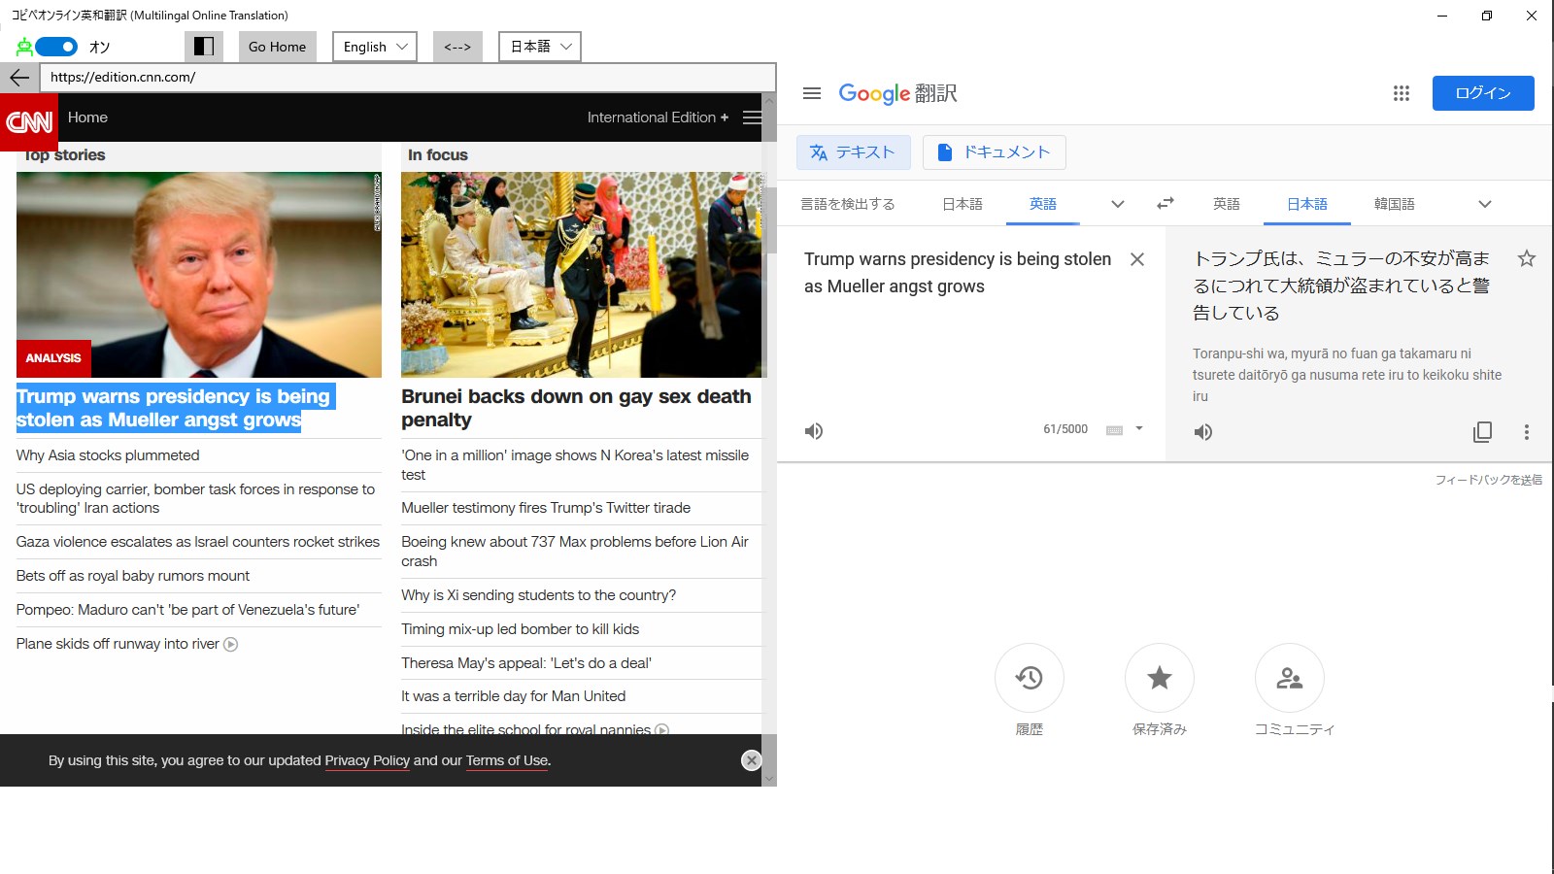
Task: Open the virtual keyboard icon
Action: [1114, 430]
